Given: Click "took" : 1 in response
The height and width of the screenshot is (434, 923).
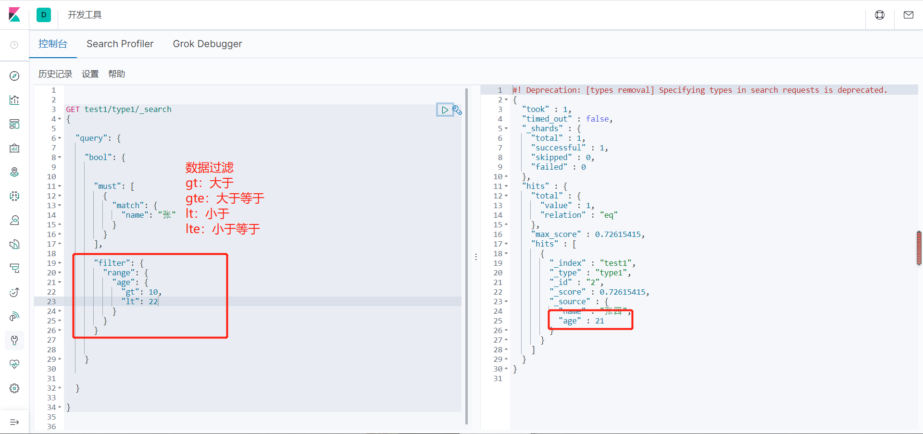Looking at the screenshot, I should [547, 110].
